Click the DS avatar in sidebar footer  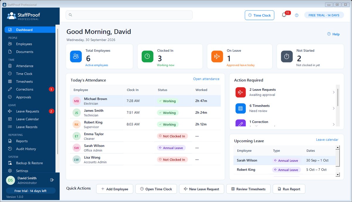pyautogui.click(x=10, y=180)
